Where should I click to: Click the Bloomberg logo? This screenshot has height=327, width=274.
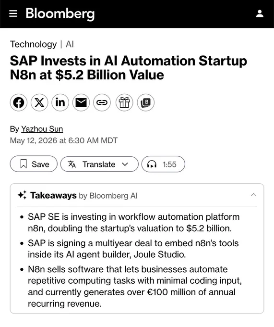60,14
